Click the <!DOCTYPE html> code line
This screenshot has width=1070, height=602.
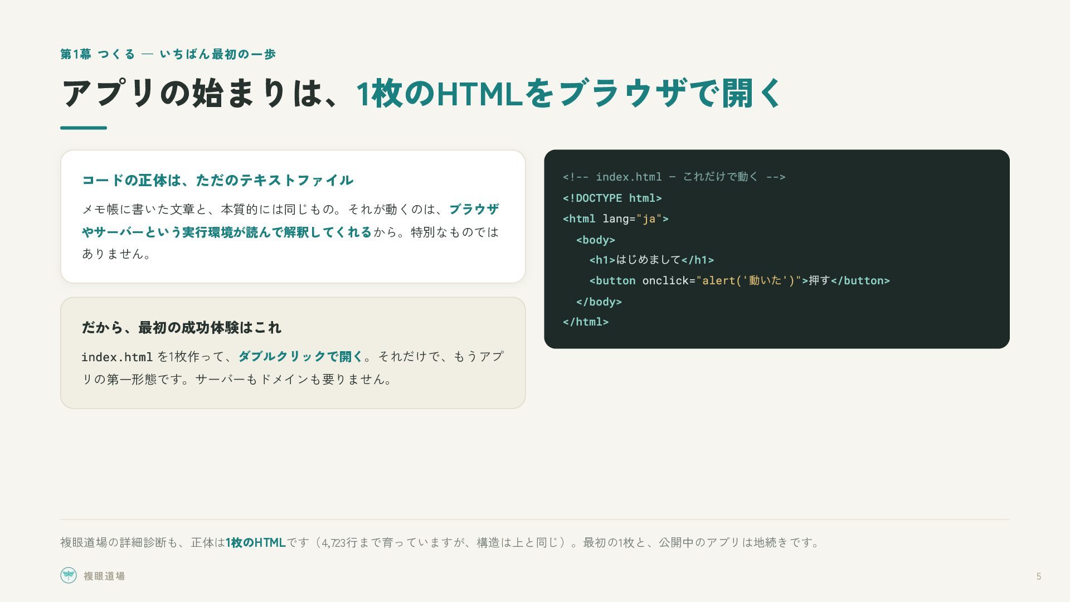point(612,198)
